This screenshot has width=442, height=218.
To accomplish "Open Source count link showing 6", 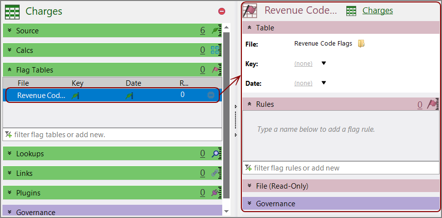I will (203, 30).
